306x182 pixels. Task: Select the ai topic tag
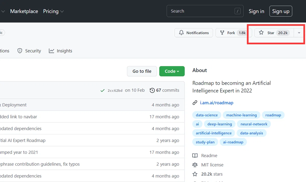(x=197, y=124)
